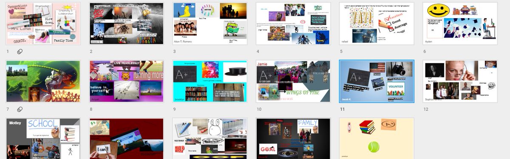Click slide number label 4
510x159 pixels.
point(258,52)
